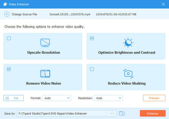Image resolution: width=169 pixels, height=119 pixels.
Task: Click the Reduce Video Shaking label
Action: 127,83
